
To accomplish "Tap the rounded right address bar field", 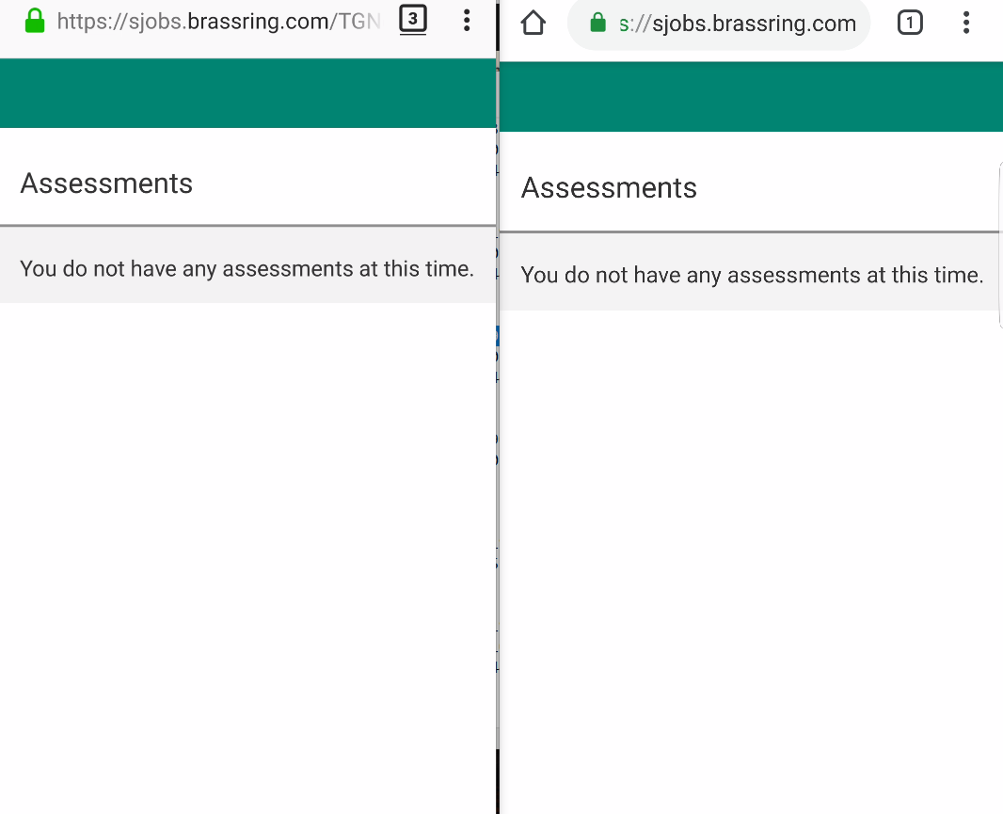I will coord(718,23).
